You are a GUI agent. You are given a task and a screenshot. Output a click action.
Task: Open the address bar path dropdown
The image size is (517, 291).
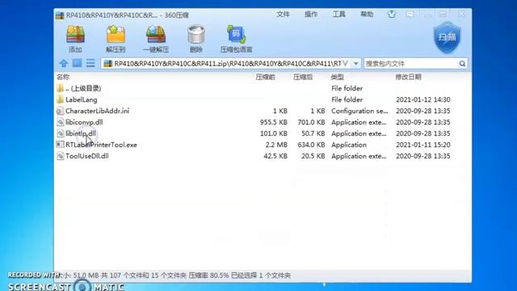355,63
